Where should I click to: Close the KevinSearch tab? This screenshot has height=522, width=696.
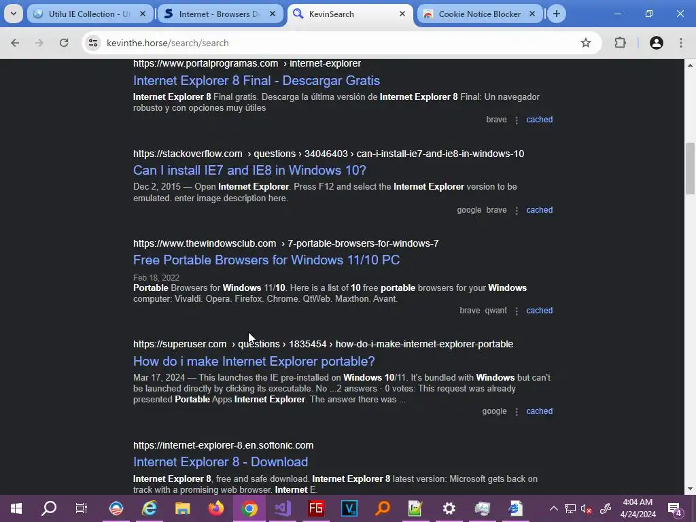(402, 14)
